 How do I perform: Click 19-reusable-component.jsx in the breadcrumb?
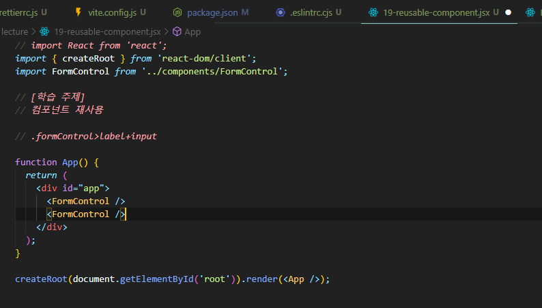107,32
